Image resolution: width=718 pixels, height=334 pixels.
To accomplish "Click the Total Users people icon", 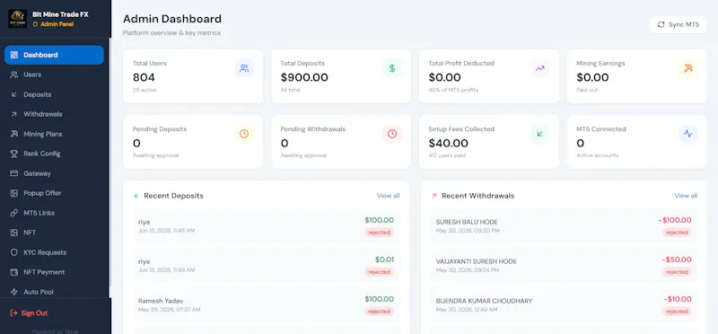I will coord(244,69).
